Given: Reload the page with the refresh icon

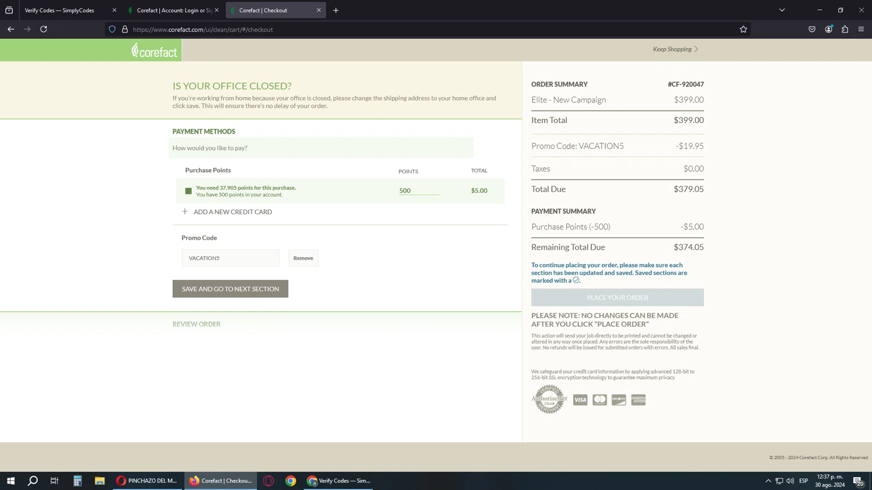Looking at the screenshot, I should pos(44,29).
